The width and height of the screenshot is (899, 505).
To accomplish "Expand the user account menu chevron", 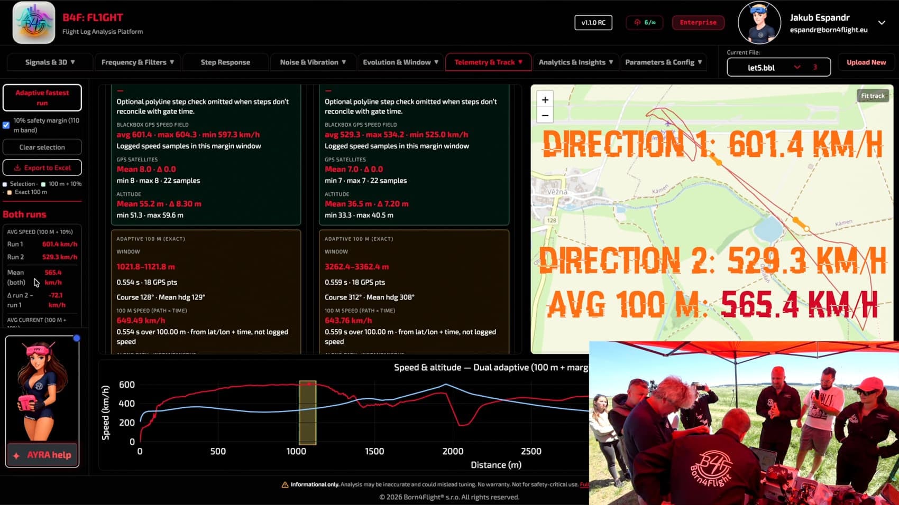I will (882, 23).
